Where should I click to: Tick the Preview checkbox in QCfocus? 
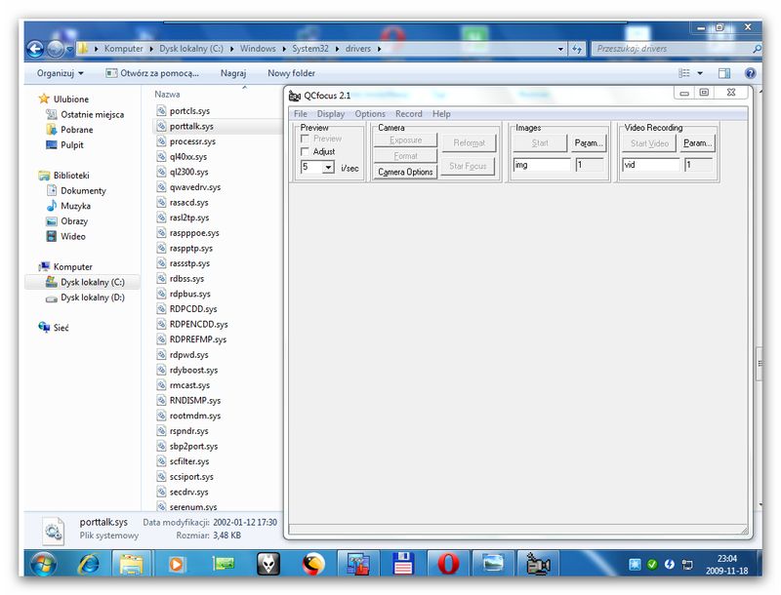(x=305, y=139)
